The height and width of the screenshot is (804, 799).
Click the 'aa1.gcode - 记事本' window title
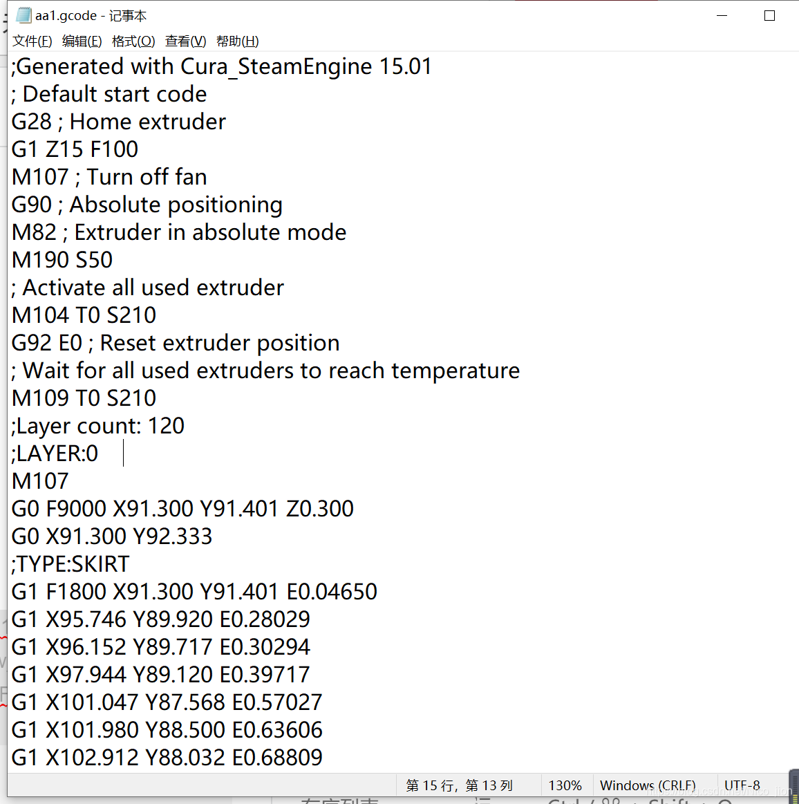click(91, 16)
